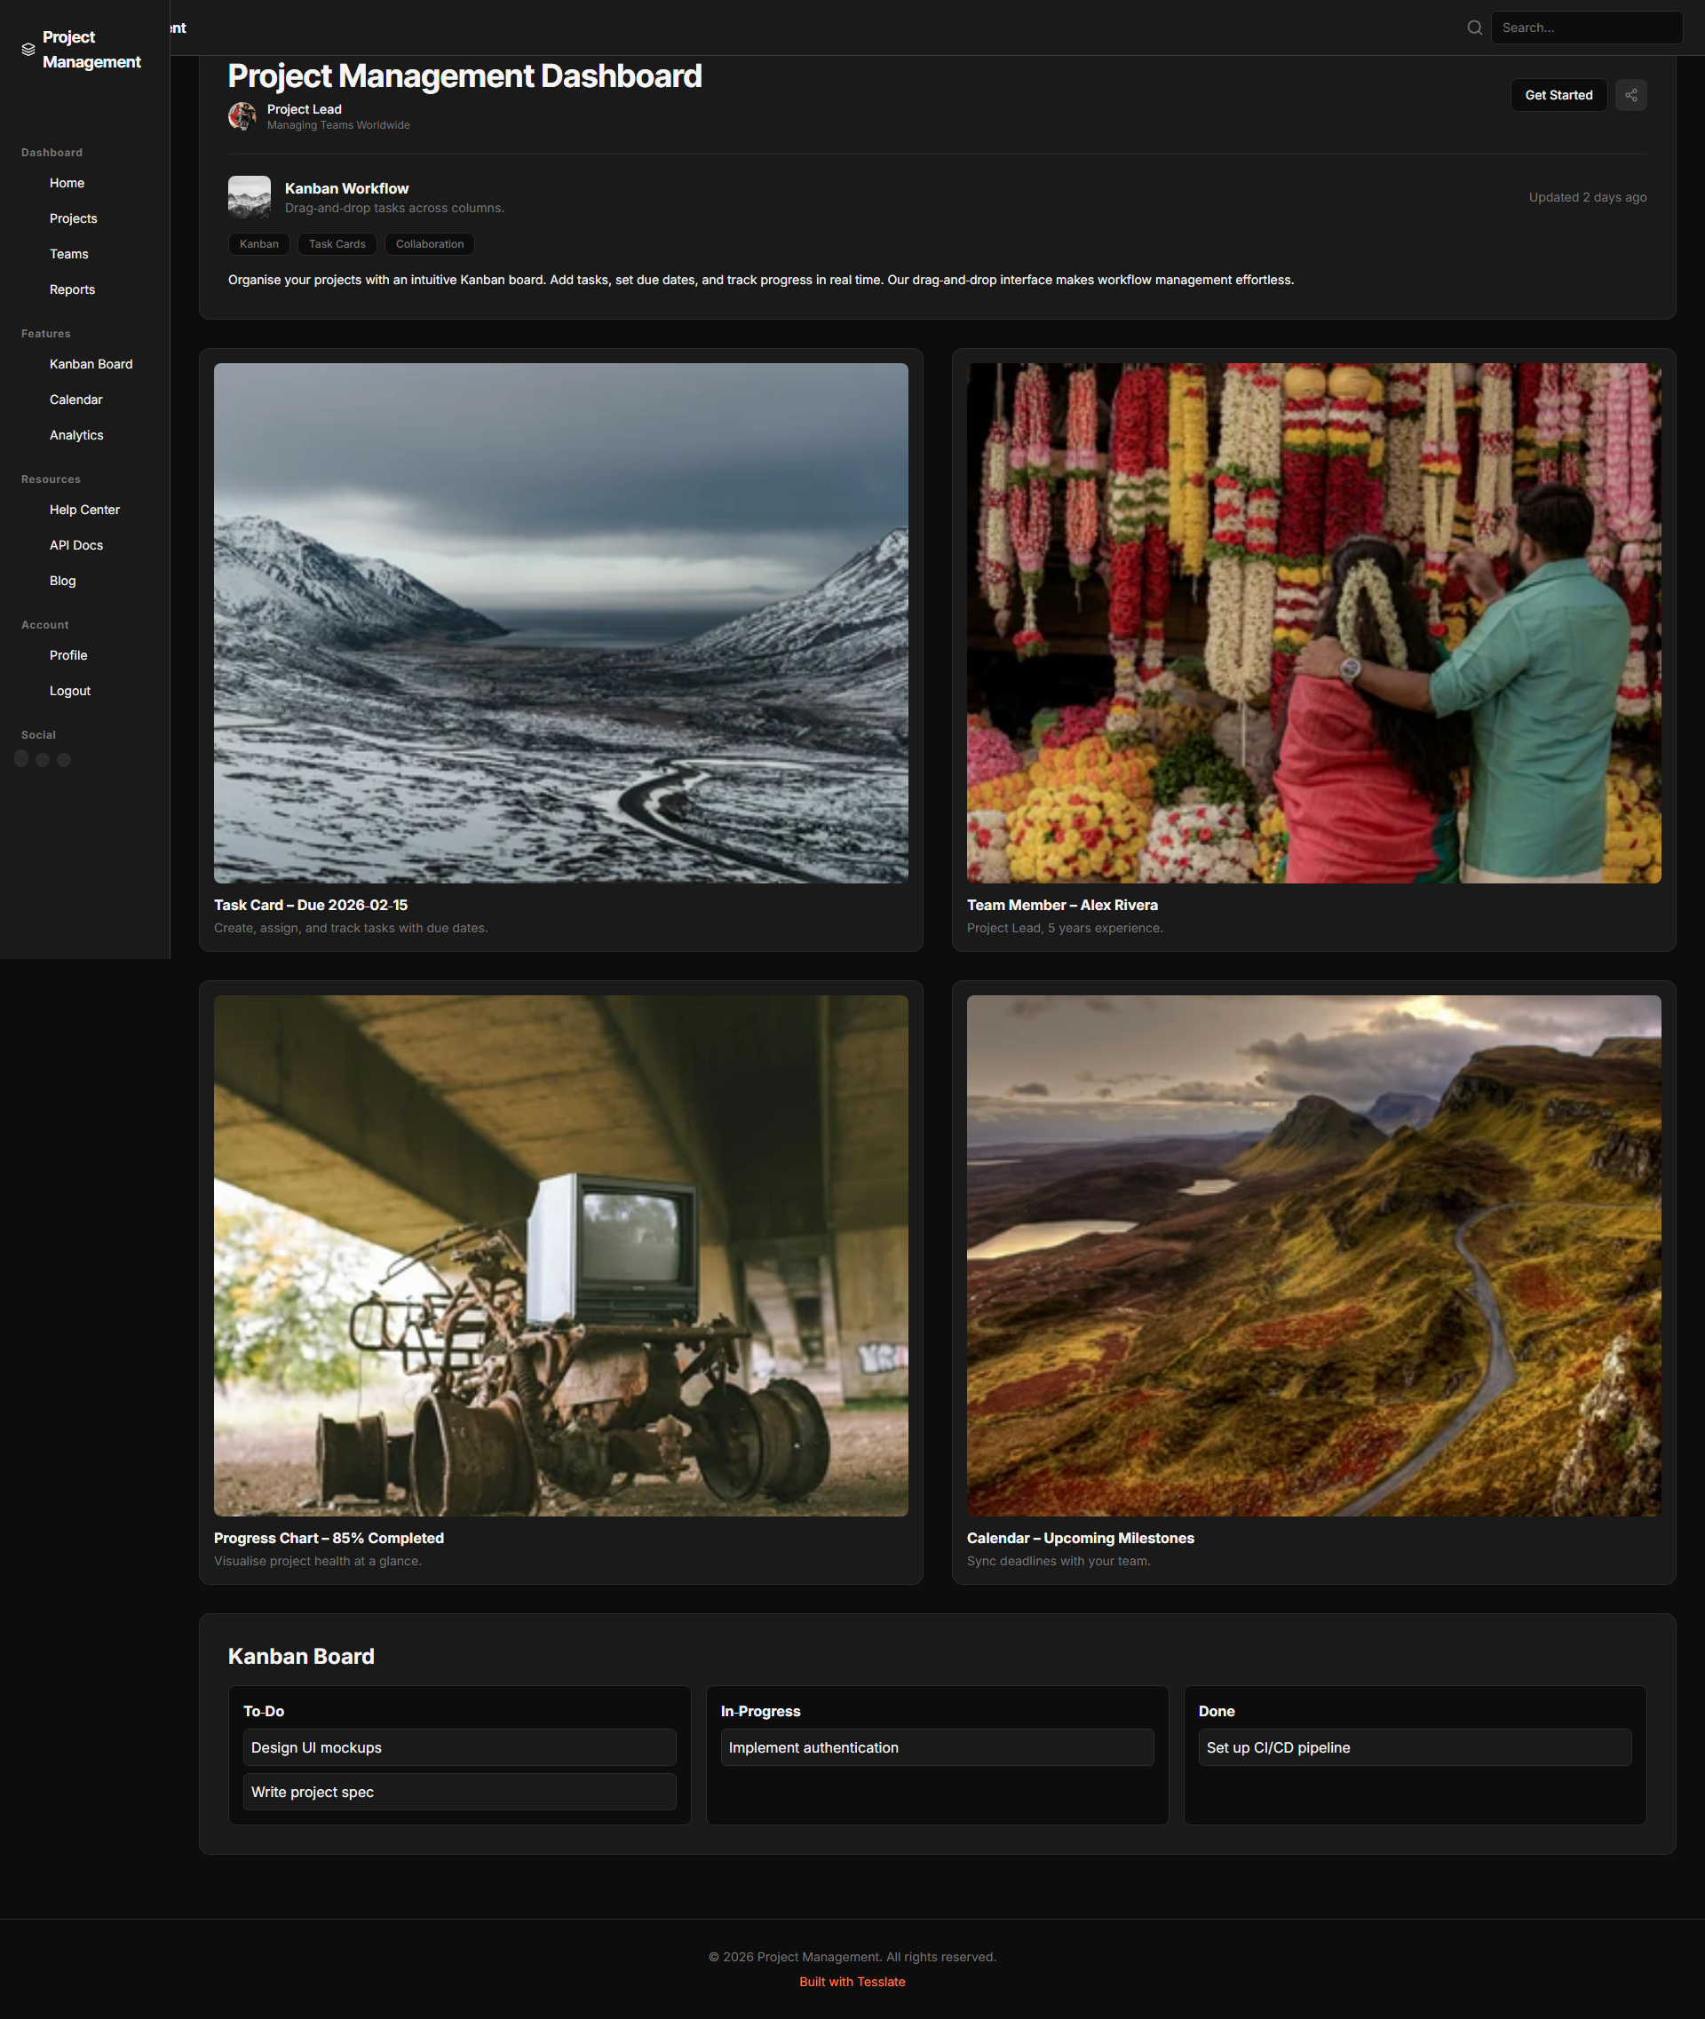Select the Logout sidebar link
Viewport: 1705px width, 2019px height.
point(69,691)
